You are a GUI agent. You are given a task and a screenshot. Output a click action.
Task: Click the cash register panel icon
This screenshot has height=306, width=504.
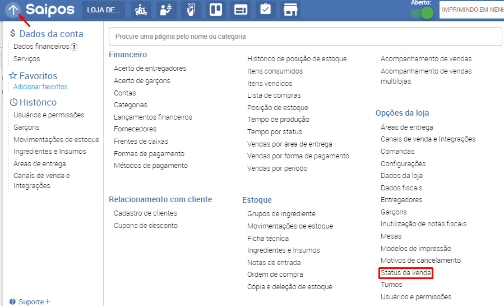point(241,10)
